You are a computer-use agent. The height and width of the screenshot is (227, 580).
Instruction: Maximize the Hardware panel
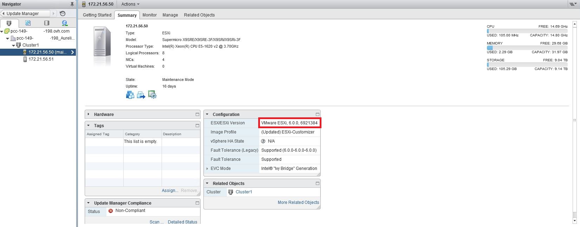coord(197,115)
